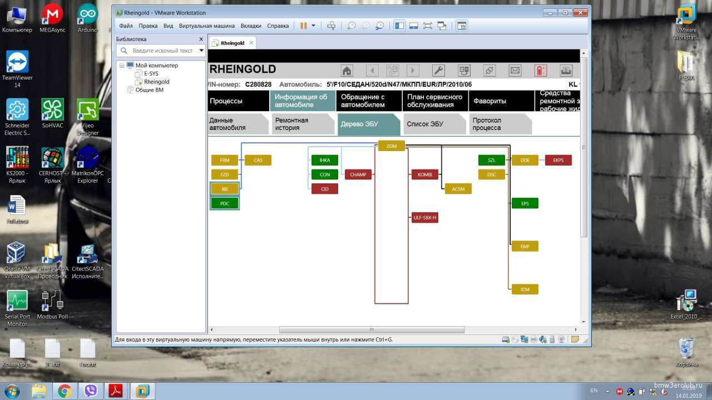Click the pages copy icon between arrows
This screenshot has width=712, height=400.
[393, 71]
